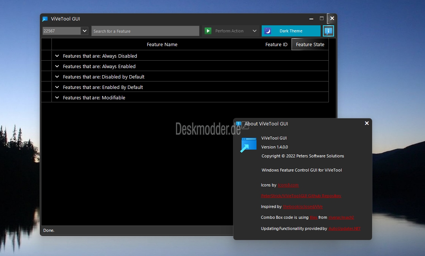This screenshot has height=256, width=425.
Task: Close the ViVeTool GUI main window
Action: click(x=332, y=18)
